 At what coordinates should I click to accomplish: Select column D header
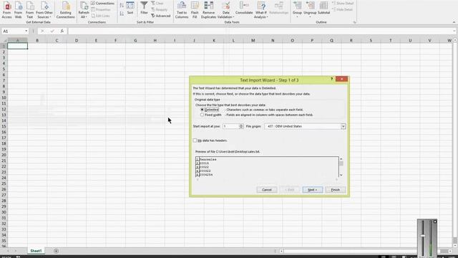click(77, 40)
